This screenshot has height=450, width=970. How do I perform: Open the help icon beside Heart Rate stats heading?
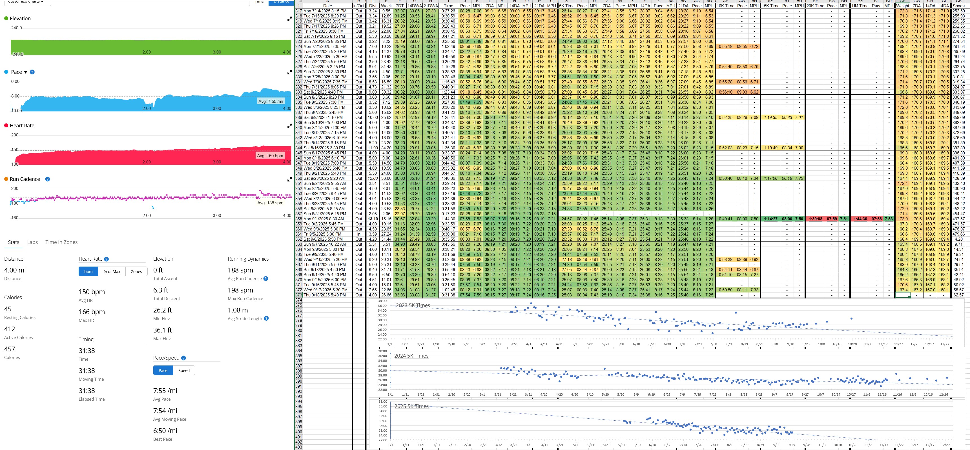click(x=106, y=259)
